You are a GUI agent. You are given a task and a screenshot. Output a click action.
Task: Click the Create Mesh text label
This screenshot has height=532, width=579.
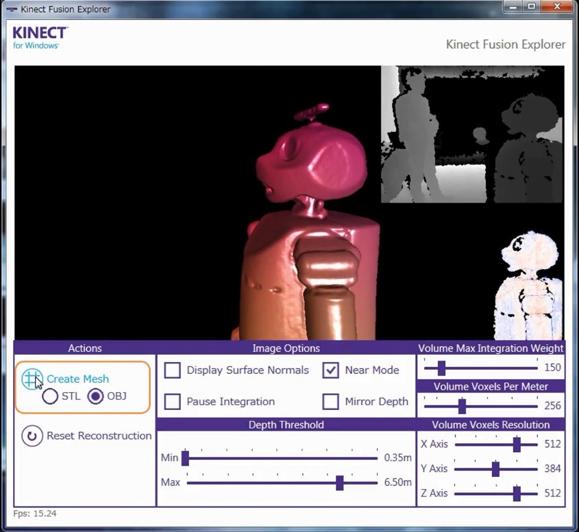point(78,379)
